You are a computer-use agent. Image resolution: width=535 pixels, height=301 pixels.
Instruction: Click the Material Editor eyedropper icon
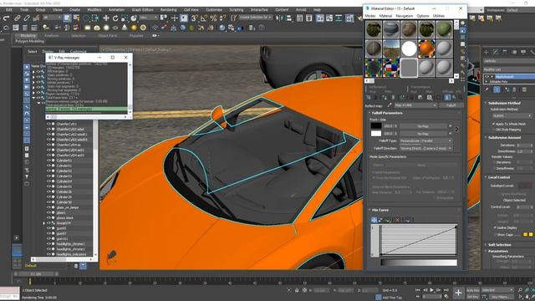tap(390, 105)
